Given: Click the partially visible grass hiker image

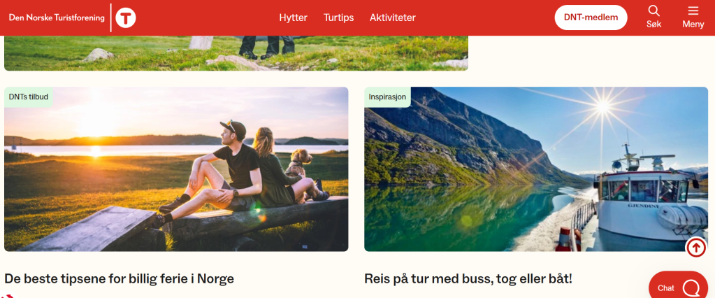Looking at the screenshot, I should [x=236, y=53].
